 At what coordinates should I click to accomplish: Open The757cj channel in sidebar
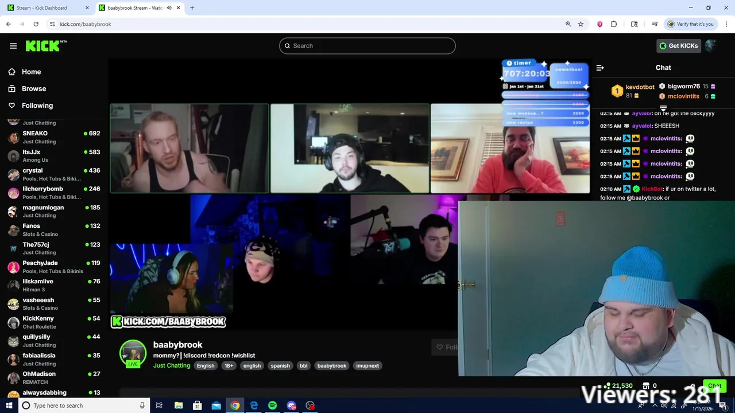(x=54, y=248)
